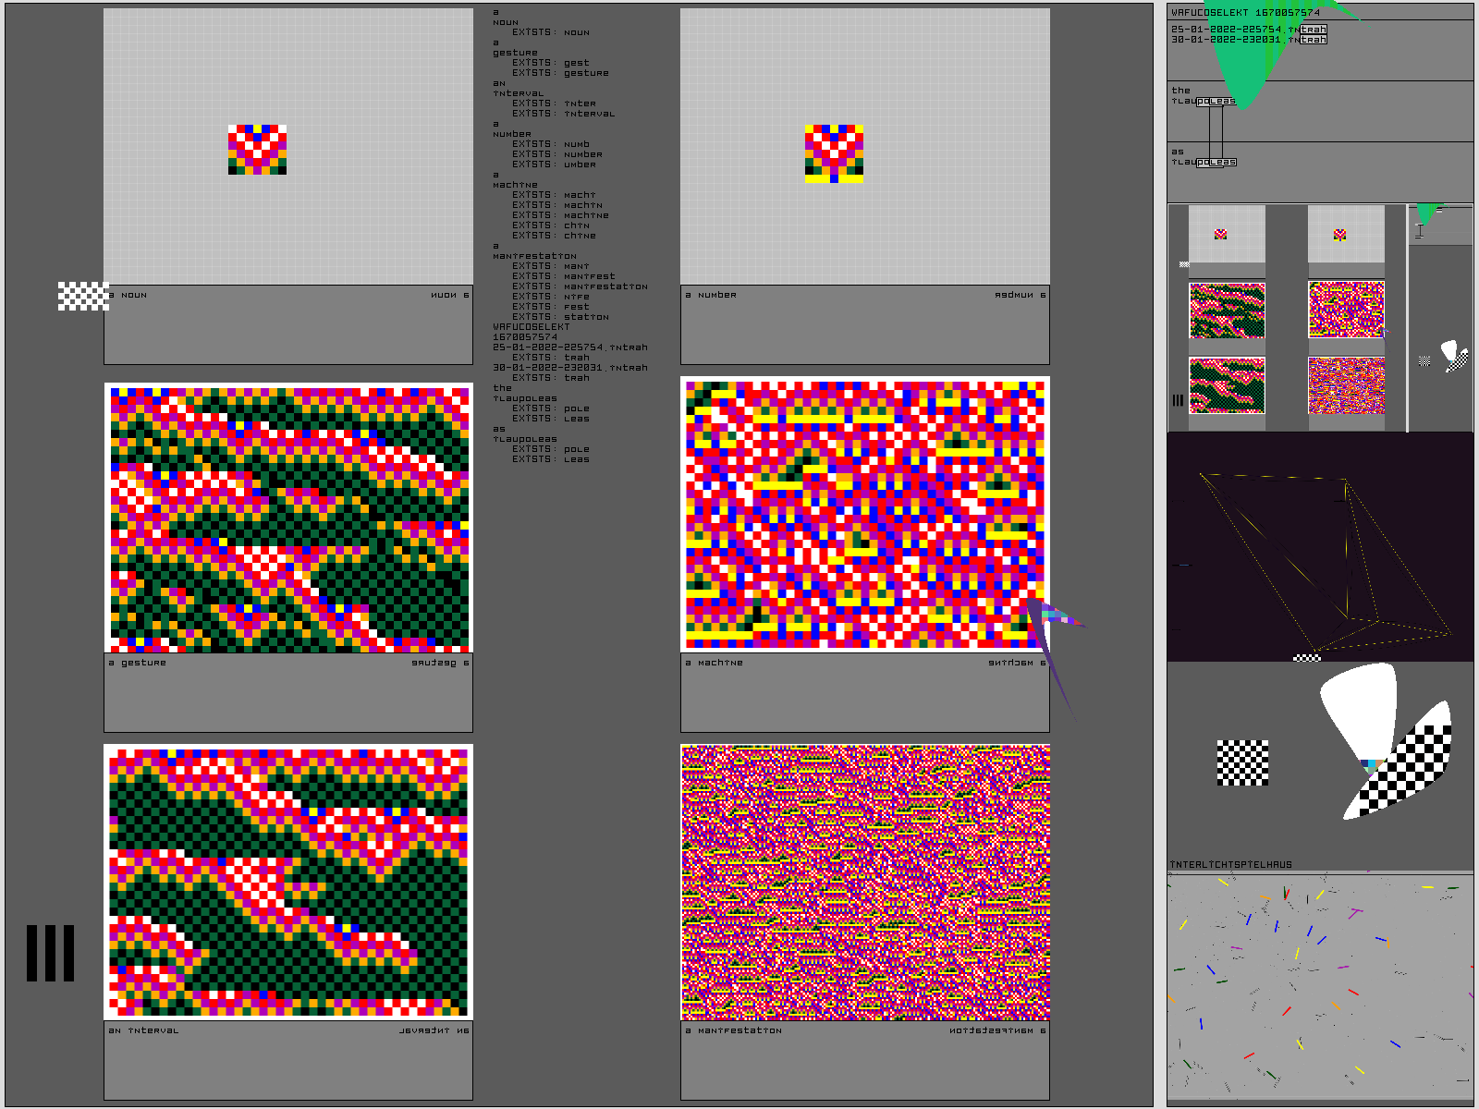Image resolution: width=1479 pixels, height=1109 pixels.
Task: Click the large checkerboard square above INTERLICHTSPIELHAUS
Action: click(x=1242, y=763)
